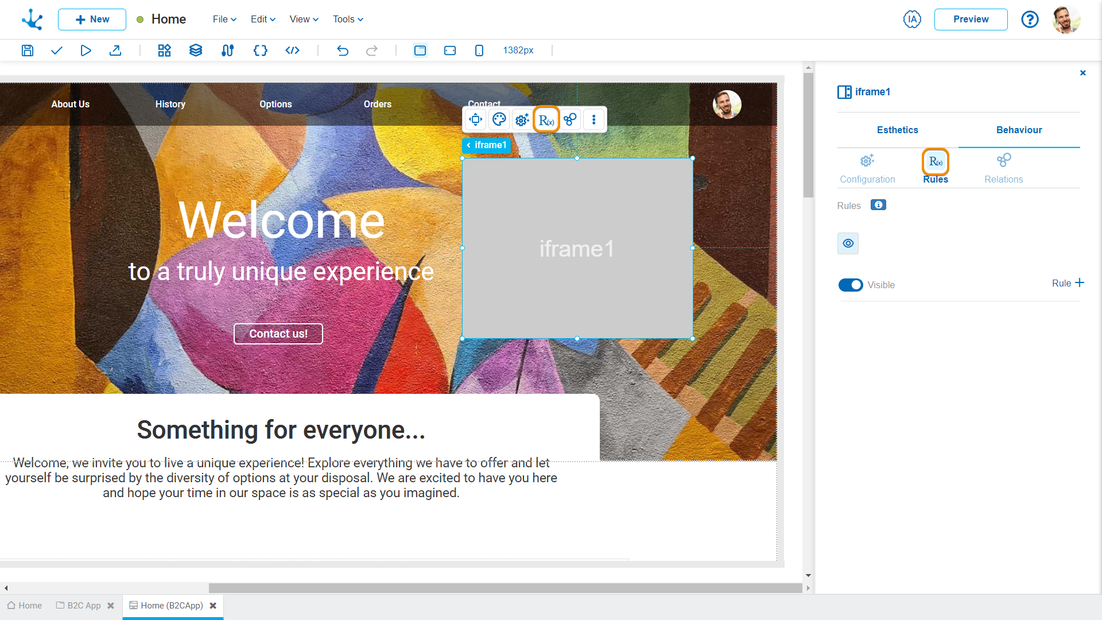Add a new Rule with plus link

1068,283
